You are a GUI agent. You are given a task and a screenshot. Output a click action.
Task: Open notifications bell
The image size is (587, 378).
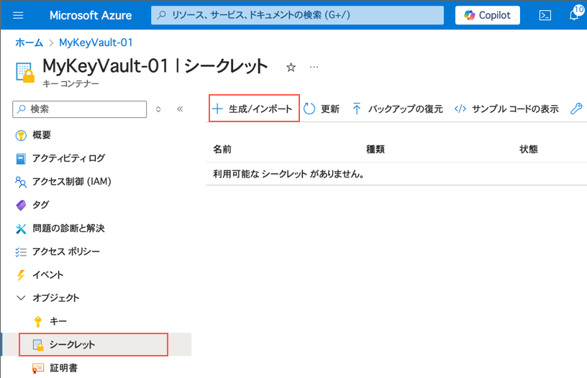tap(574, 15)
